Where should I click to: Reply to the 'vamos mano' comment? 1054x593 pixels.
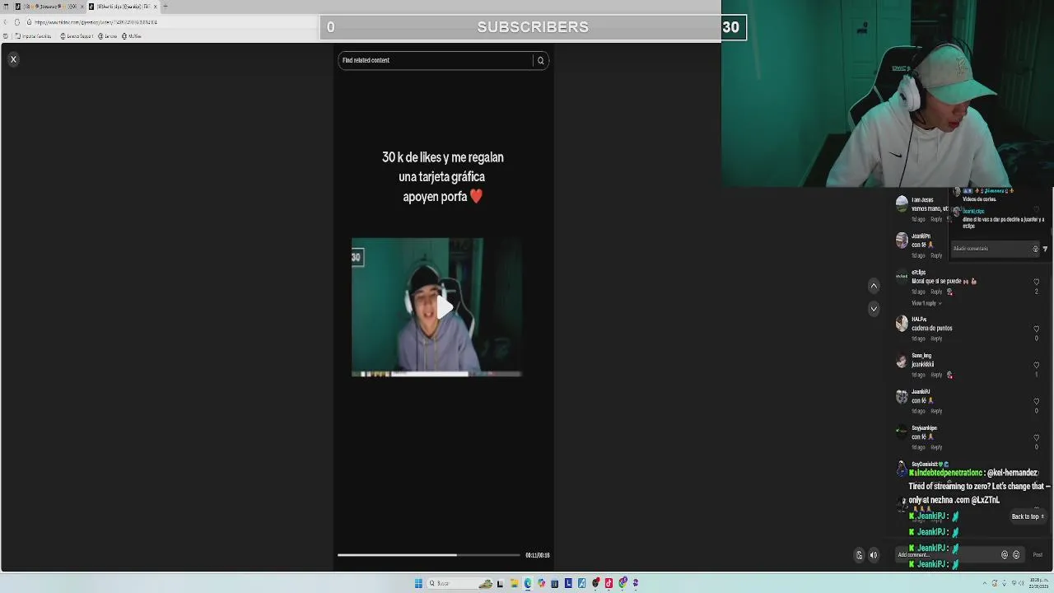pos(936,219)
